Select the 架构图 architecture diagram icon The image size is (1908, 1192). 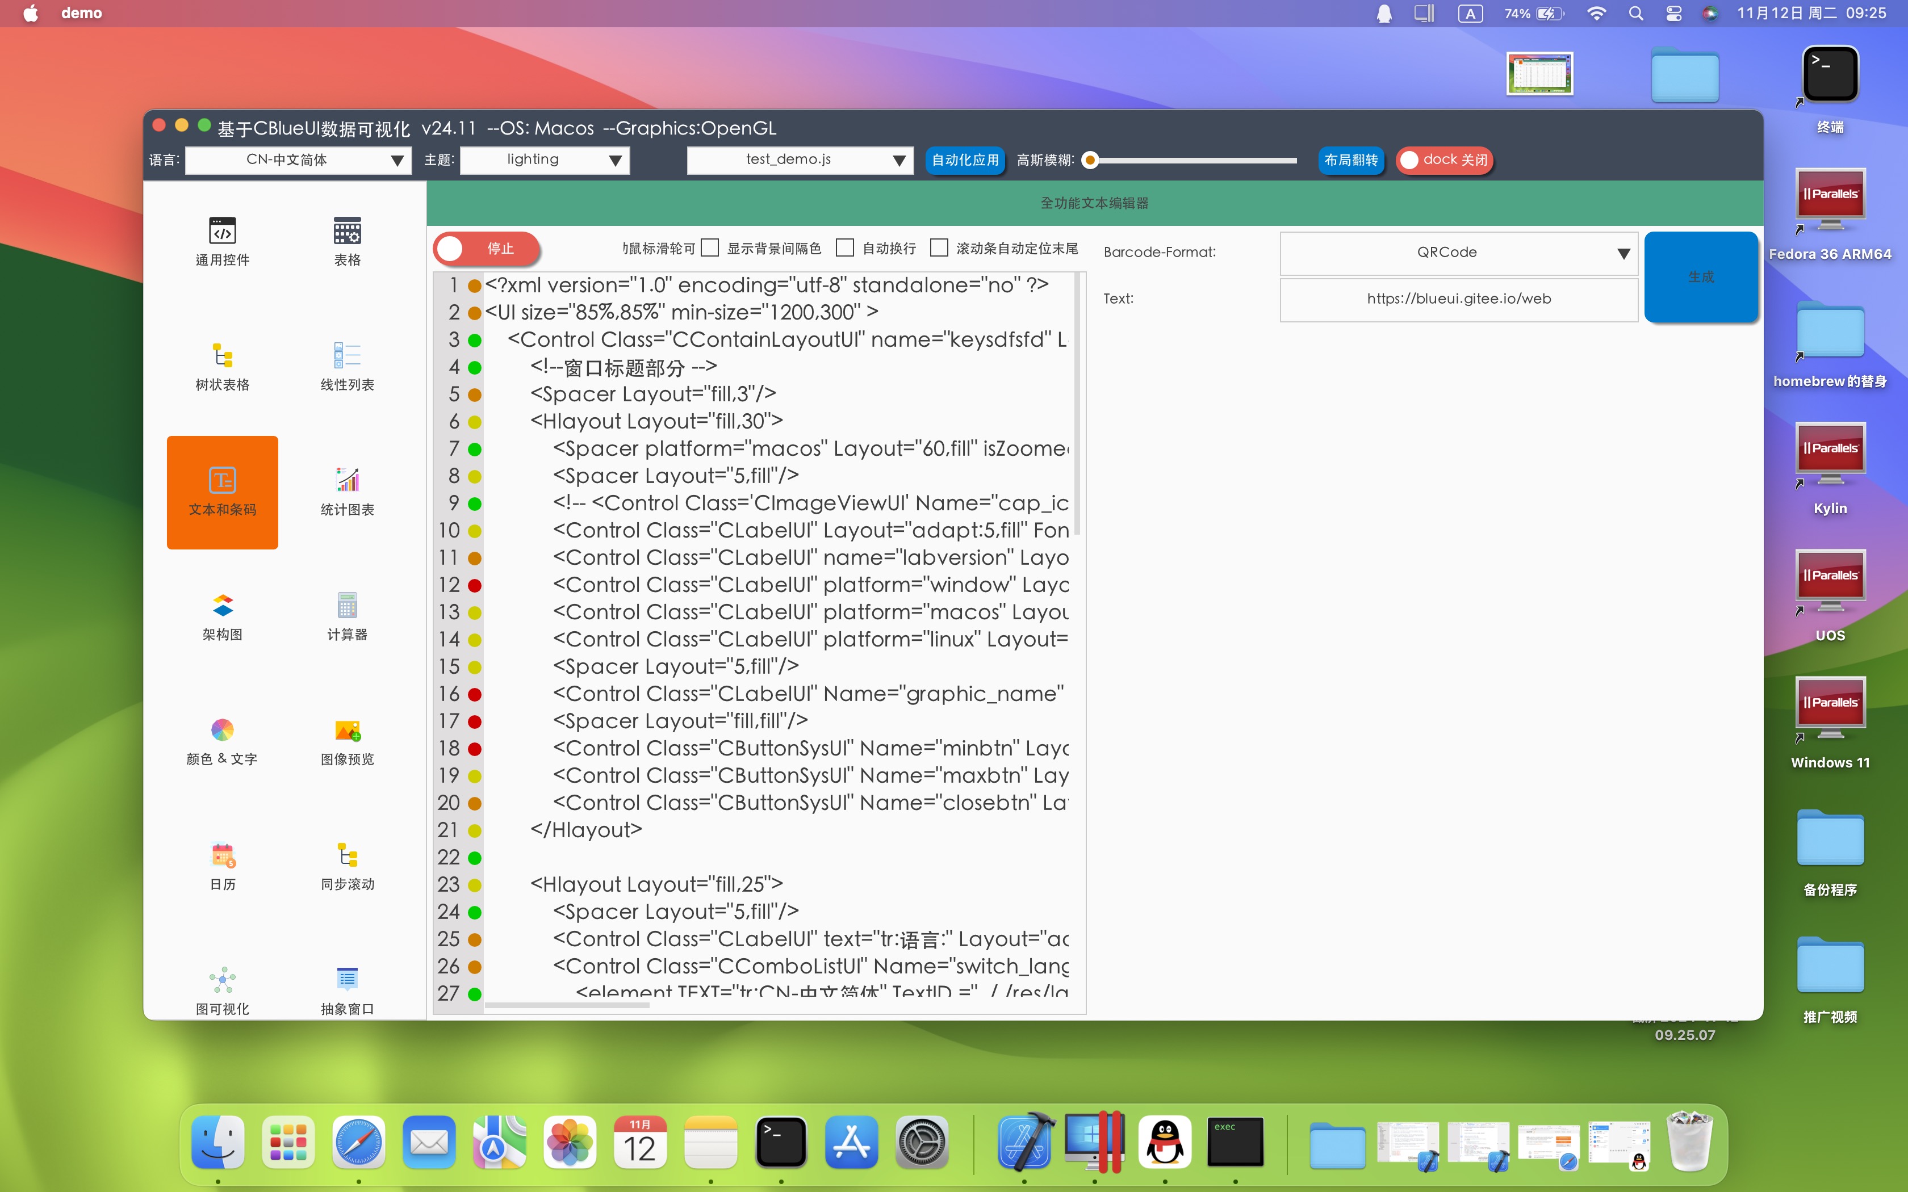[223, 606]
